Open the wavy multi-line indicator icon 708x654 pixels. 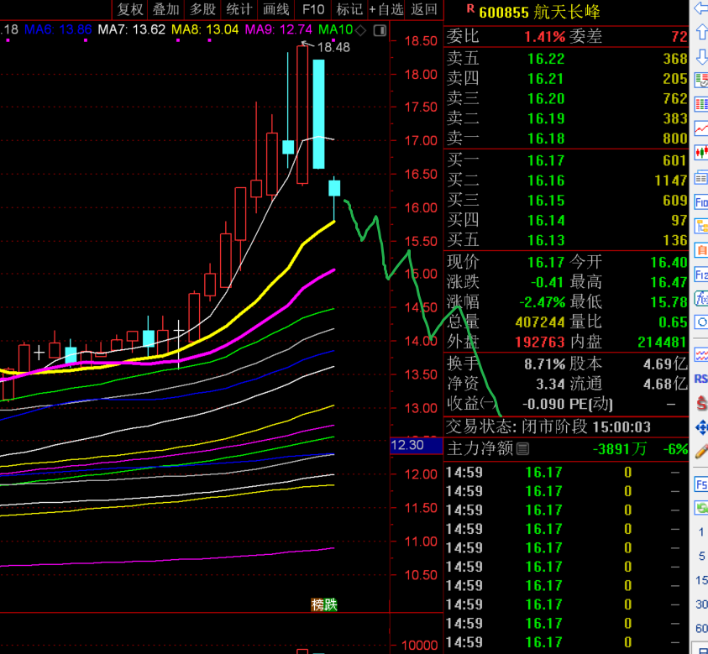tap(701, 355)
